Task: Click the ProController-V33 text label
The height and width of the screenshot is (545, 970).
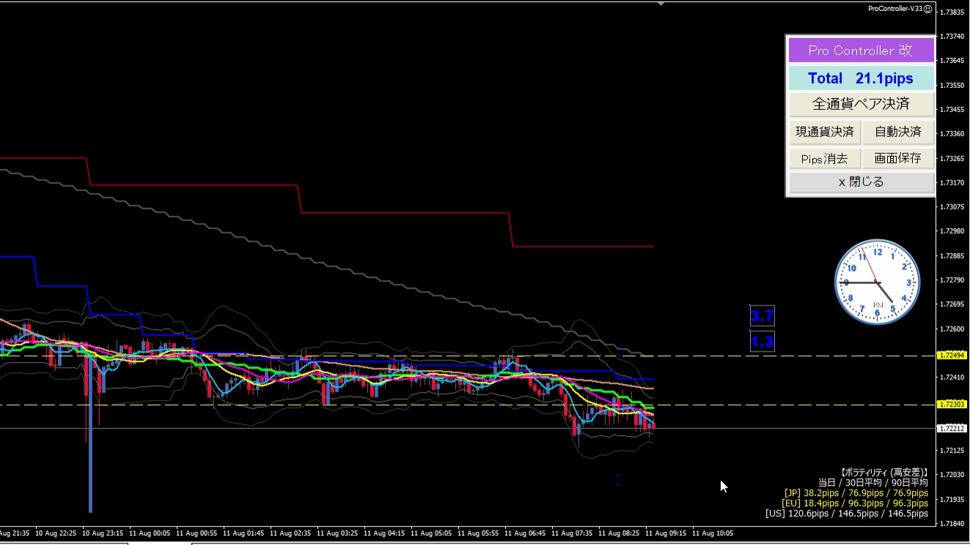Action: click(894, 9)
